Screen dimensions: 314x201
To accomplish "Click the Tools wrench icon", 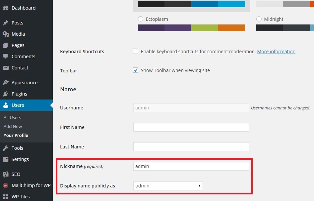I will point(5,148).
